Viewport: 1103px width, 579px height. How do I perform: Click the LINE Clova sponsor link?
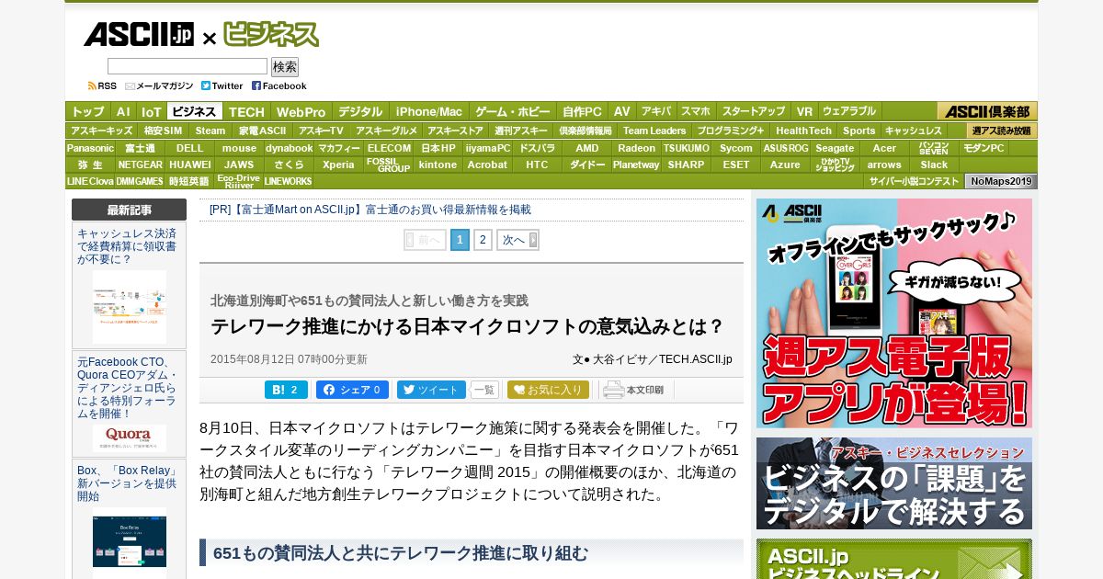click(90, 181)
